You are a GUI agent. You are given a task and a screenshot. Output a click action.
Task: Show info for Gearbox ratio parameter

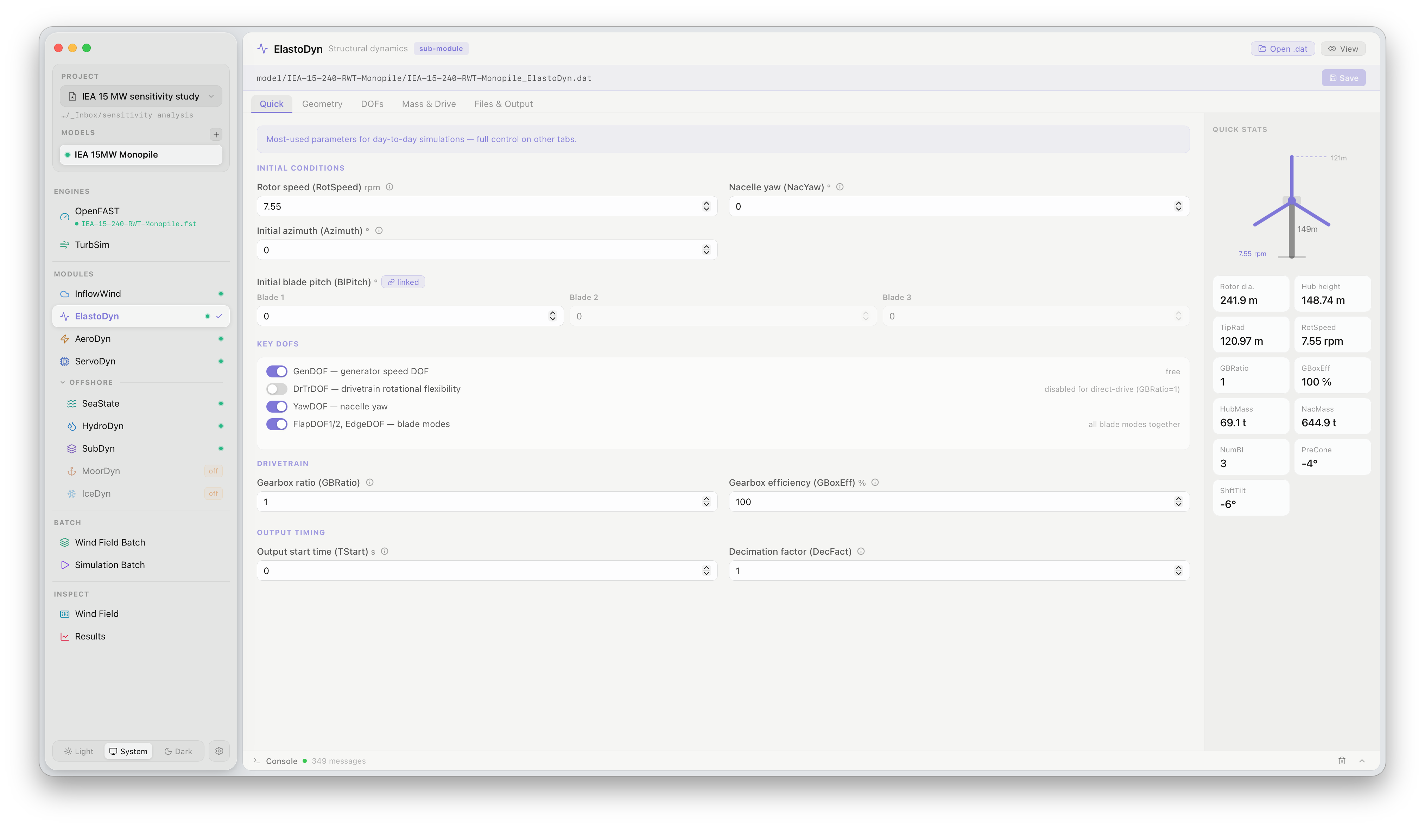370,483
